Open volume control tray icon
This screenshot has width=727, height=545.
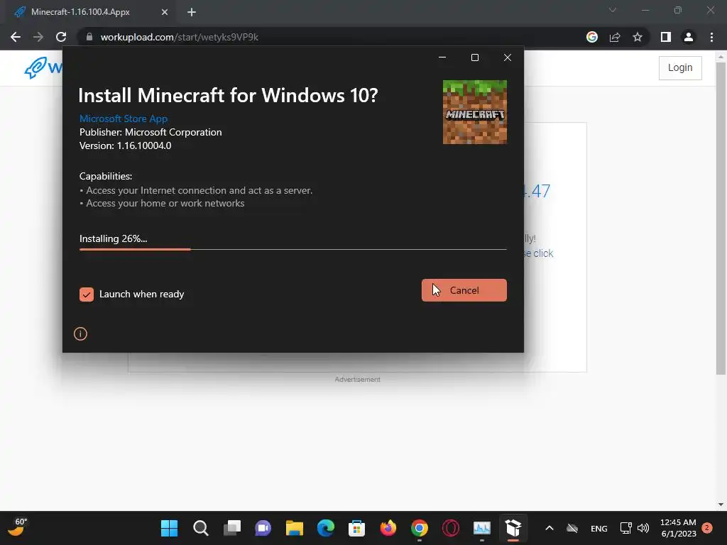[643, 528]
